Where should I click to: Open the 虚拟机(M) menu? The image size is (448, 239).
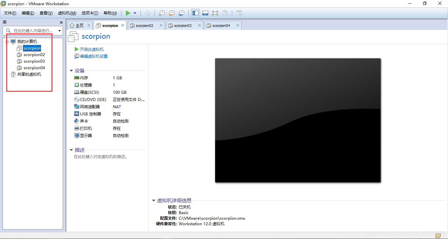click(x=67, y=13)
